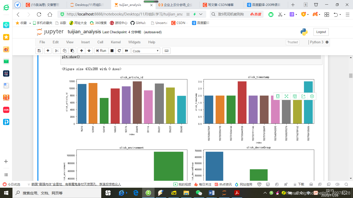
Task: Move selected cell down arrow
Action: [89, 51]
